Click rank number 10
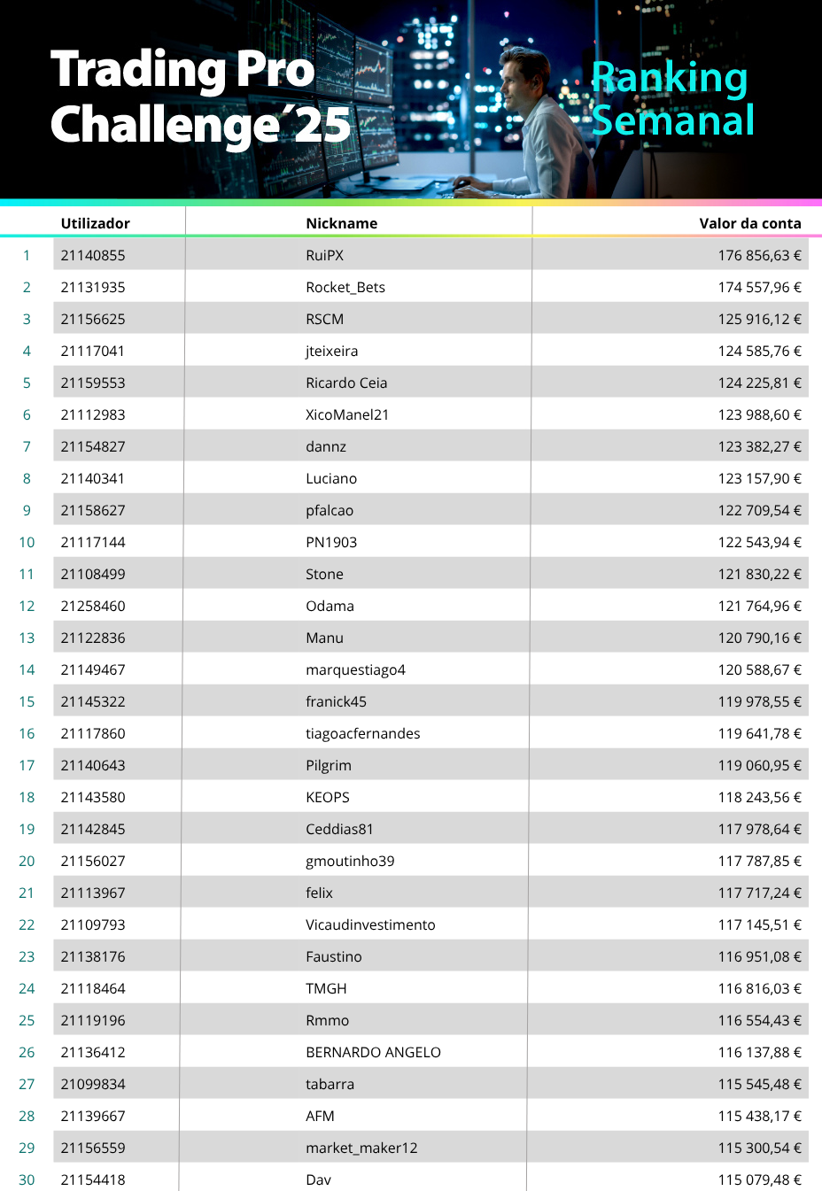This screenshot has height=1191, width=822. coord(27,542)
